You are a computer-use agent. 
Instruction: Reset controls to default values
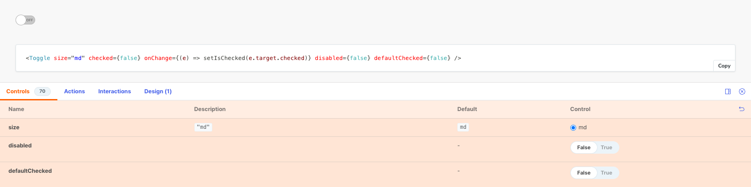tap(742, 109)
